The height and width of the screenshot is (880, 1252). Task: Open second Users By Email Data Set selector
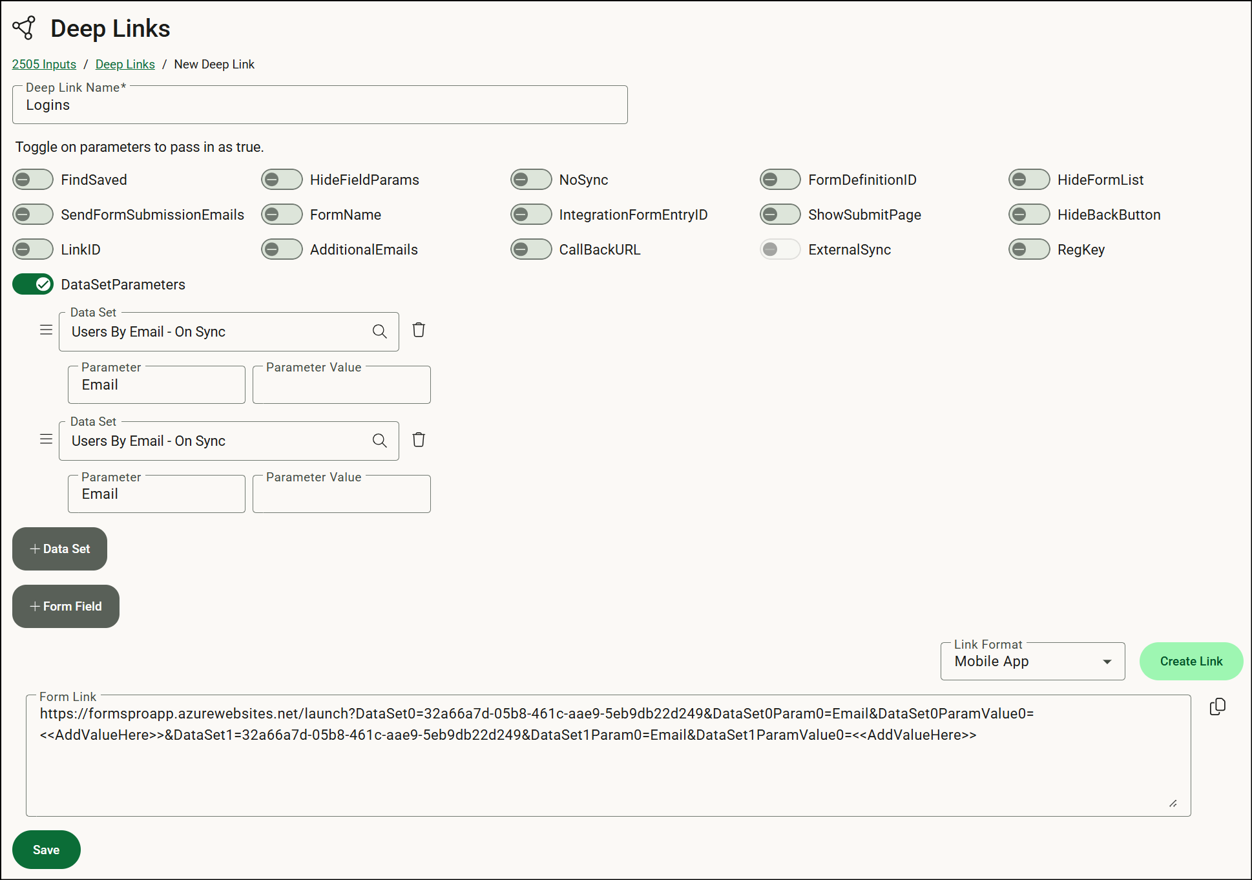click(x=229, y=441)
